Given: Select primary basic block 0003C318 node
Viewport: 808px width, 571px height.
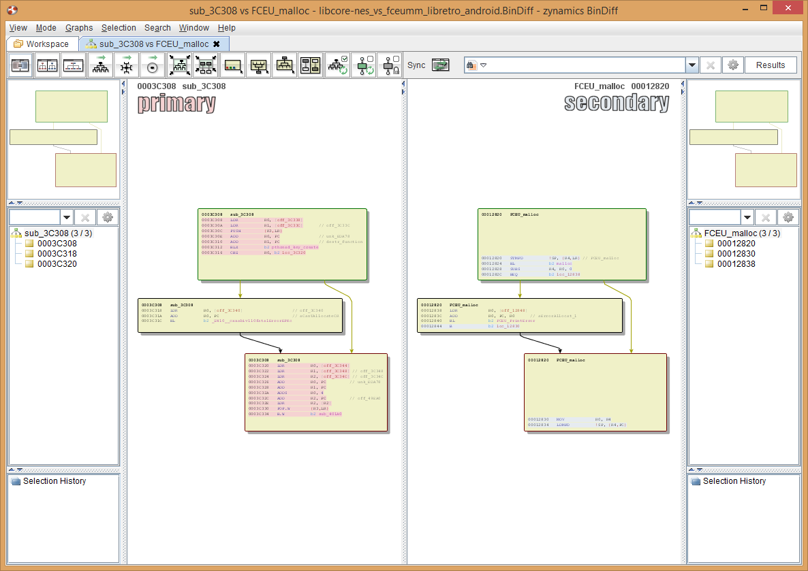Looking at the screenshot, I should click(x=240, y=316).
